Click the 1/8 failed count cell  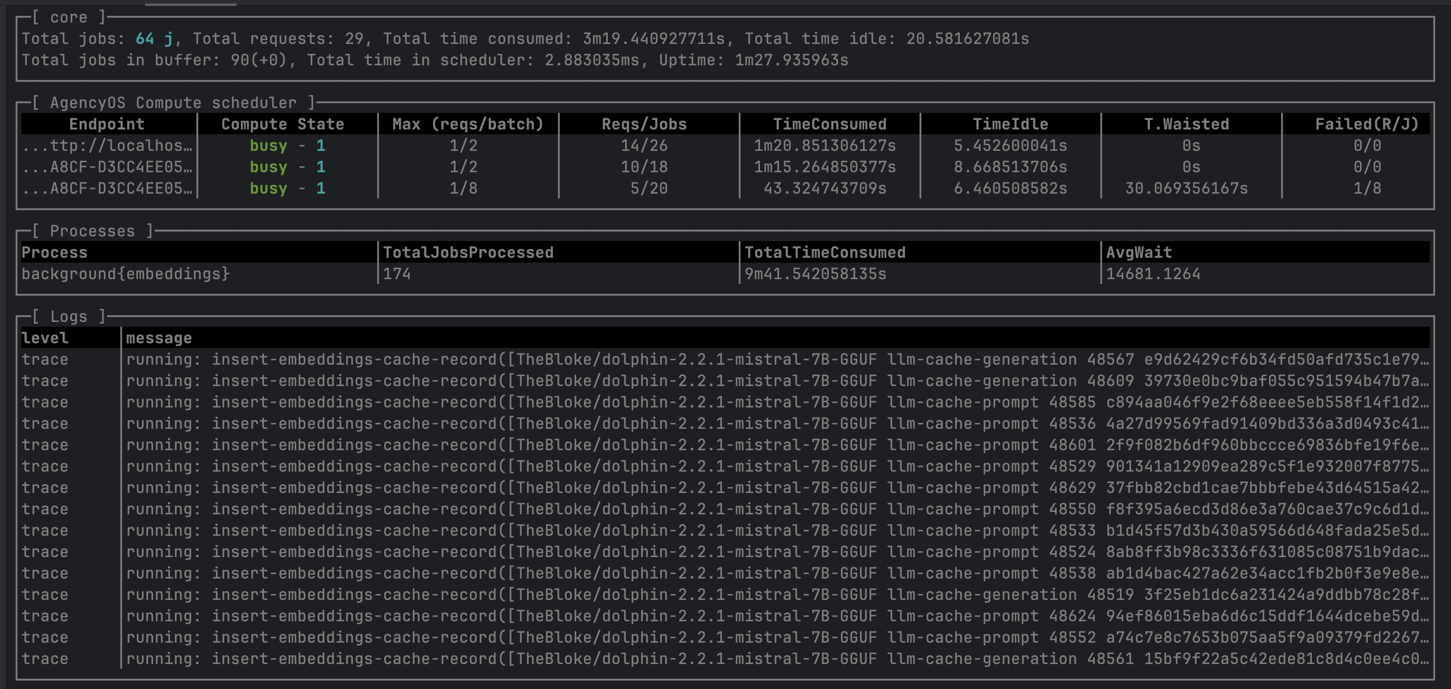(x=1367, y=188)
